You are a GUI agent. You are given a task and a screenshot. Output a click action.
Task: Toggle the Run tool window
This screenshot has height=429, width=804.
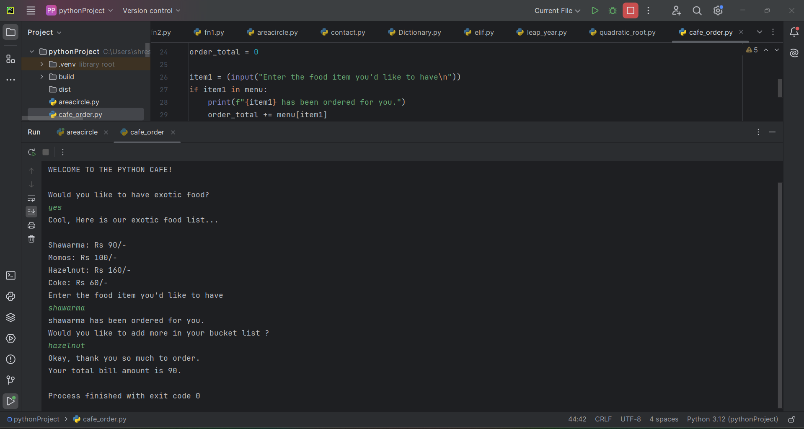pos(11,401)
